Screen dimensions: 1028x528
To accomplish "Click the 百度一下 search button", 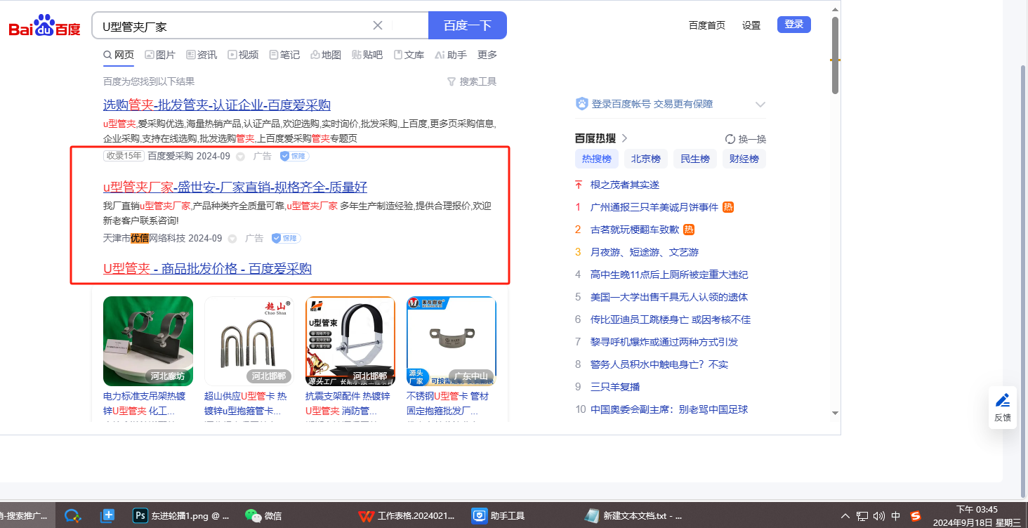I will 468,25.
